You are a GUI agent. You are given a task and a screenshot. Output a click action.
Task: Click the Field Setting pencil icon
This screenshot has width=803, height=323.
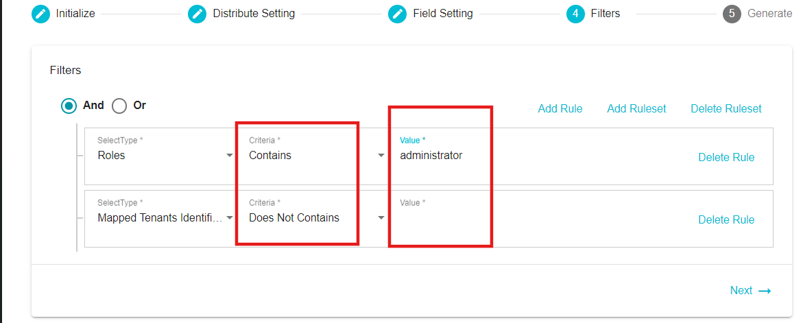click(x=398, y=14)
